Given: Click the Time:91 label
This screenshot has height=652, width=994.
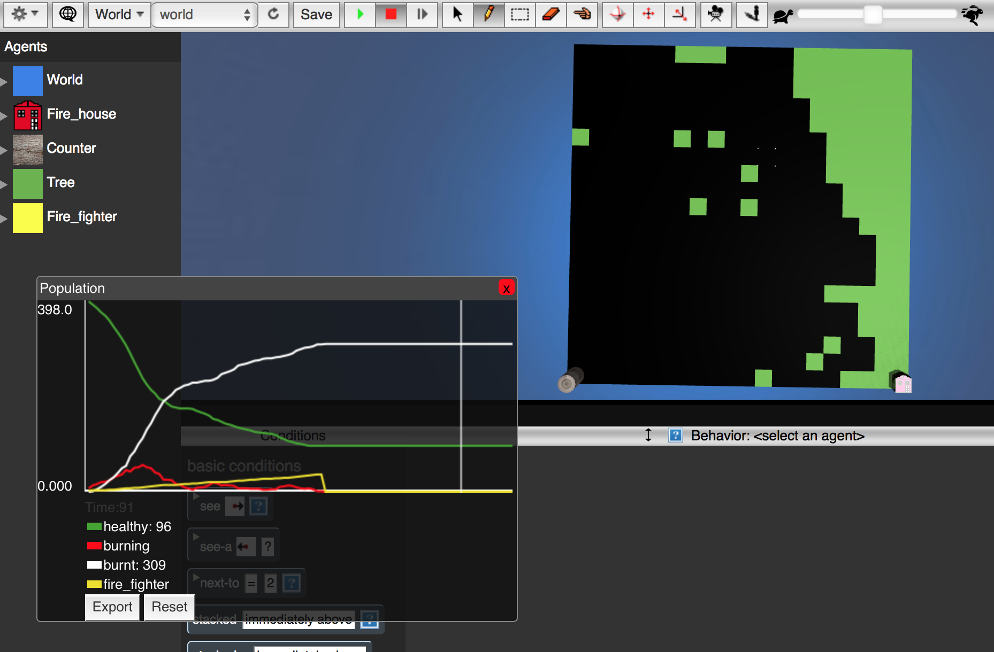Looking at the screenshot, I should point(109,507).
